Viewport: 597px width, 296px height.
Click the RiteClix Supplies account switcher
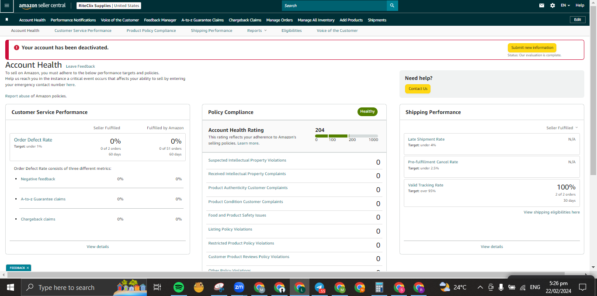(109, 6)
